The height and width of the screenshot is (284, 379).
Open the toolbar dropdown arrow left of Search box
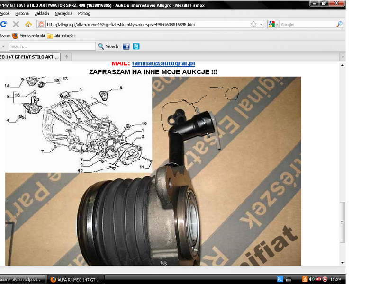(x=3, y=46)
